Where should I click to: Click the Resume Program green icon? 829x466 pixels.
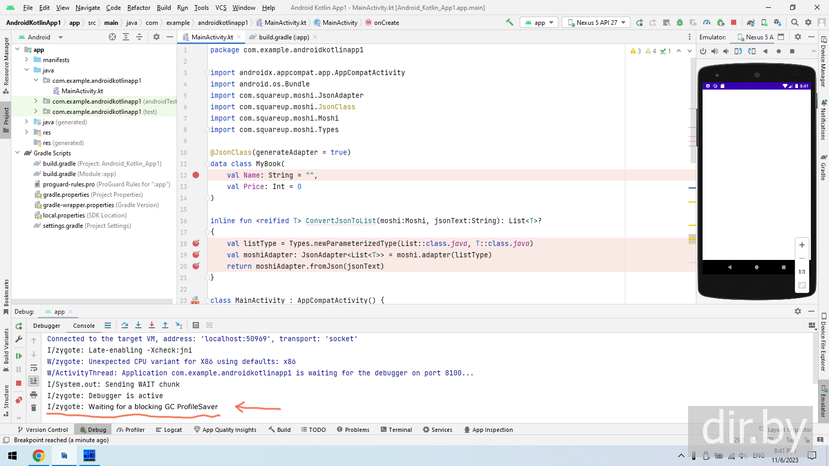[19, 356]
